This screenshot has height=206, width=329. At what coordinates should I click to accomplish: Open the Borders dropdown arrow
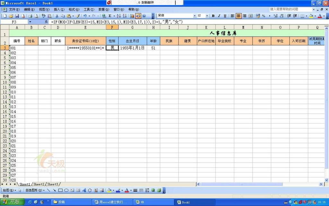tap(306, 16)
